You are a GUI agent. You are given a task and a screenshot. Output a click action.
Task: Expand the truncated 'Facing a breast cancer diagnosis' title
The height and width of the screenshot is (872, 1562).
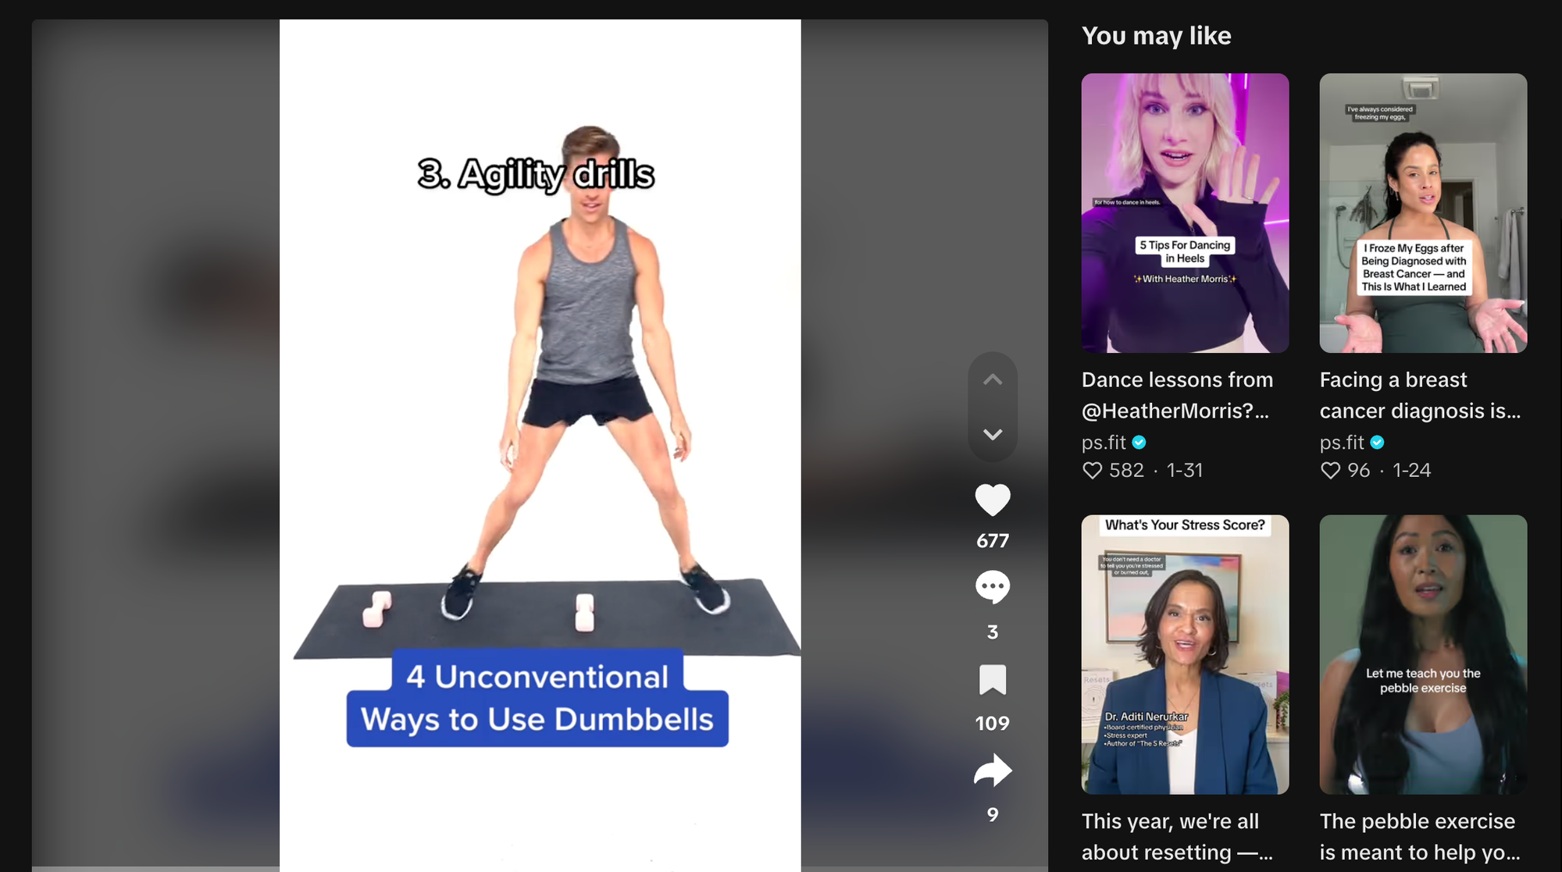pyautogui.click(x=1421, y=395)
